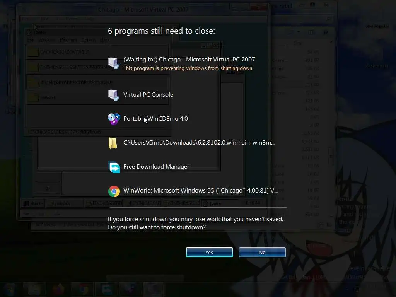Click the "If you force shut down" warning line
Viewport: 396px width, 297px height.
click(x=195, y=219)
